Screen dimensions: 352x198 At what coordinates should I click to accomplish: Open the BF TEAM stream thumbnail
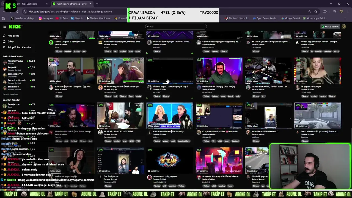pos(170,161)
